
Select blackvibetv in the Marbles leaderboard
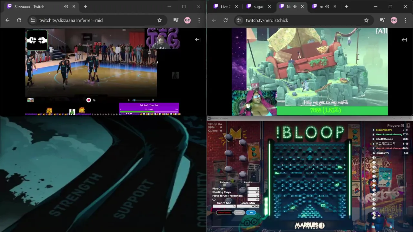(x=384, y=130)
